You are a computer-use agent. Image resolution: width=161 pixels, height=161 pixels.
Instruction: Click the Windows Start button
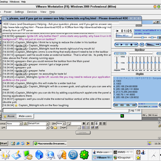tap(4, 143)
